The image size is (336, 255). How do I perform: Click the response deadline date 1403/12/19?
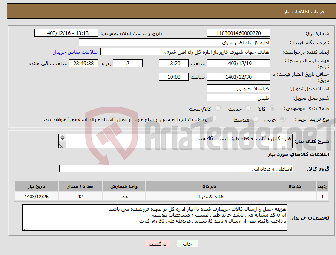(x=238, y=63)
